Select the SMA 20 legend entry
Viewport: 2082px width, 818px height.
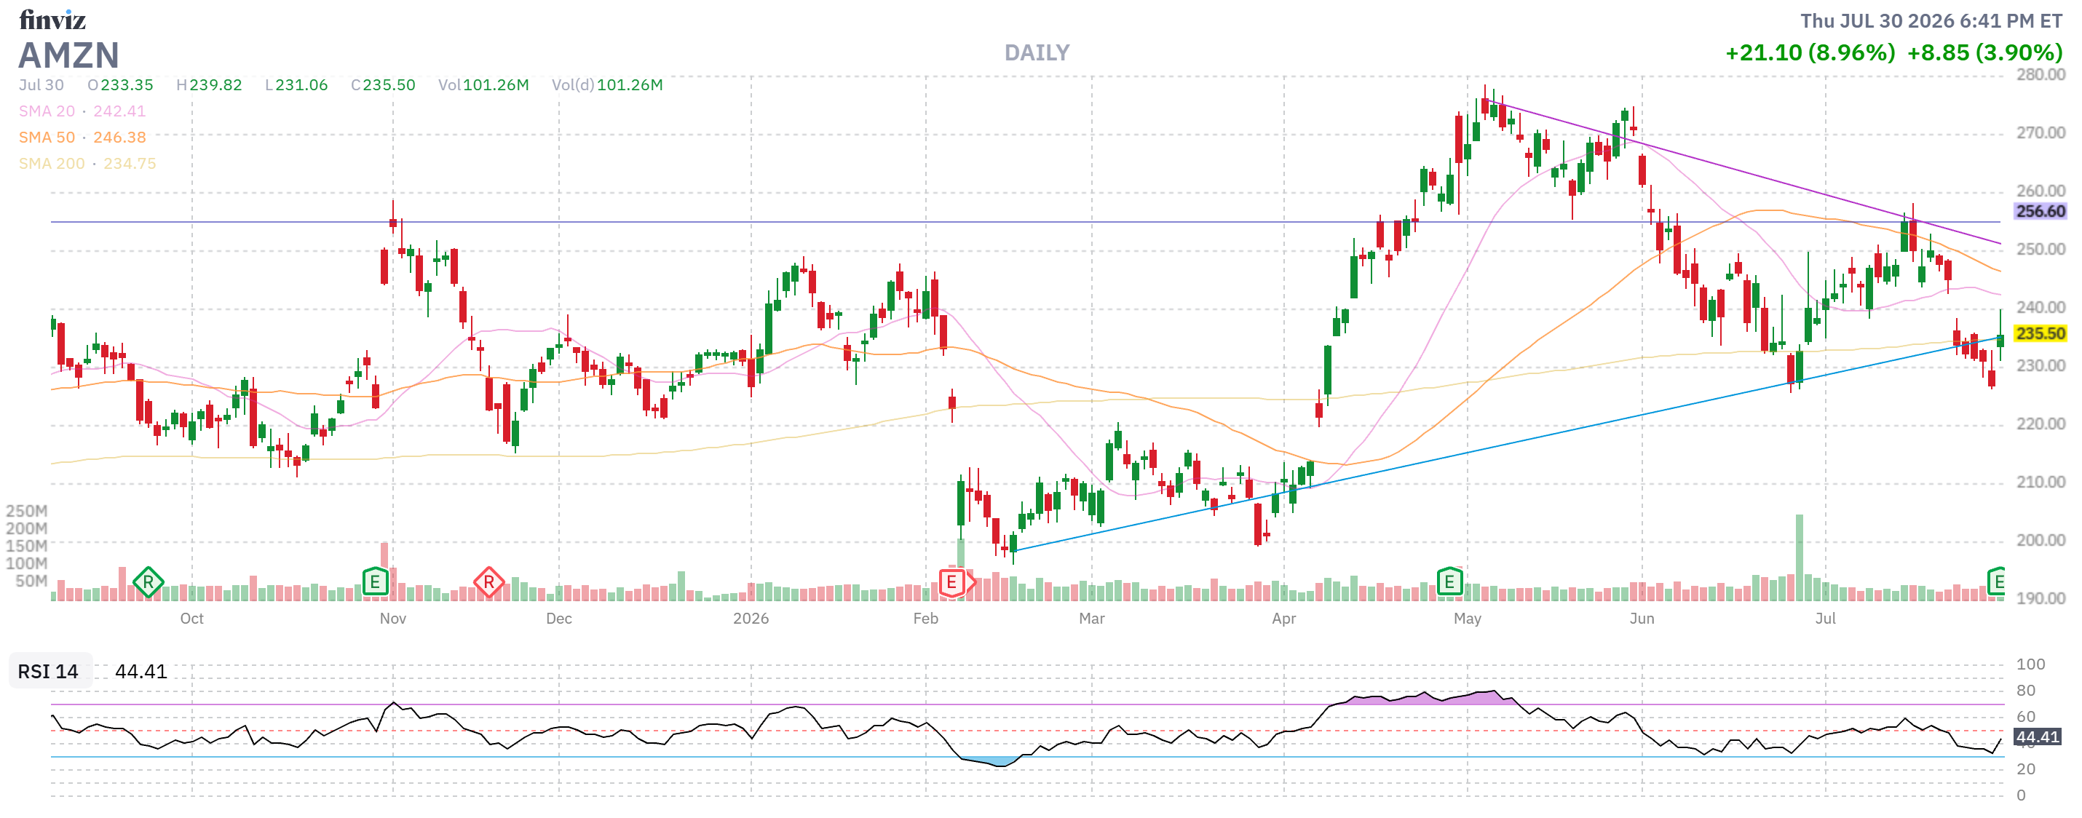82,111
